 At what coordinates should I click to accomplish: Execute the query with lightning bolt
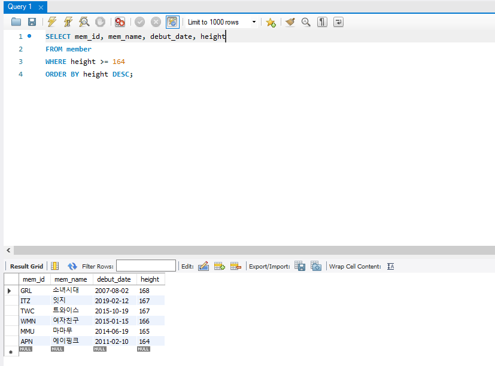click(x=52, y=22)
